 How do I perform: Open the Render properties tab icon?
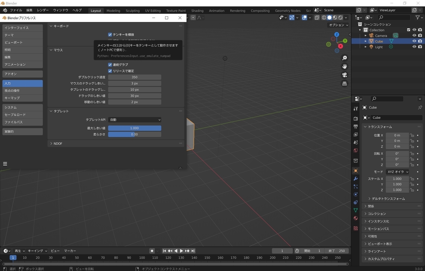click(x=356, y=119)
